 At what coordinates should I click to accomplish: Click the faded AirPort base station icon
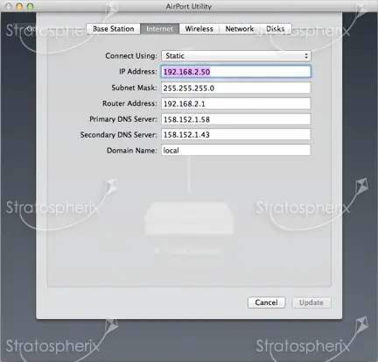[189, 218]
